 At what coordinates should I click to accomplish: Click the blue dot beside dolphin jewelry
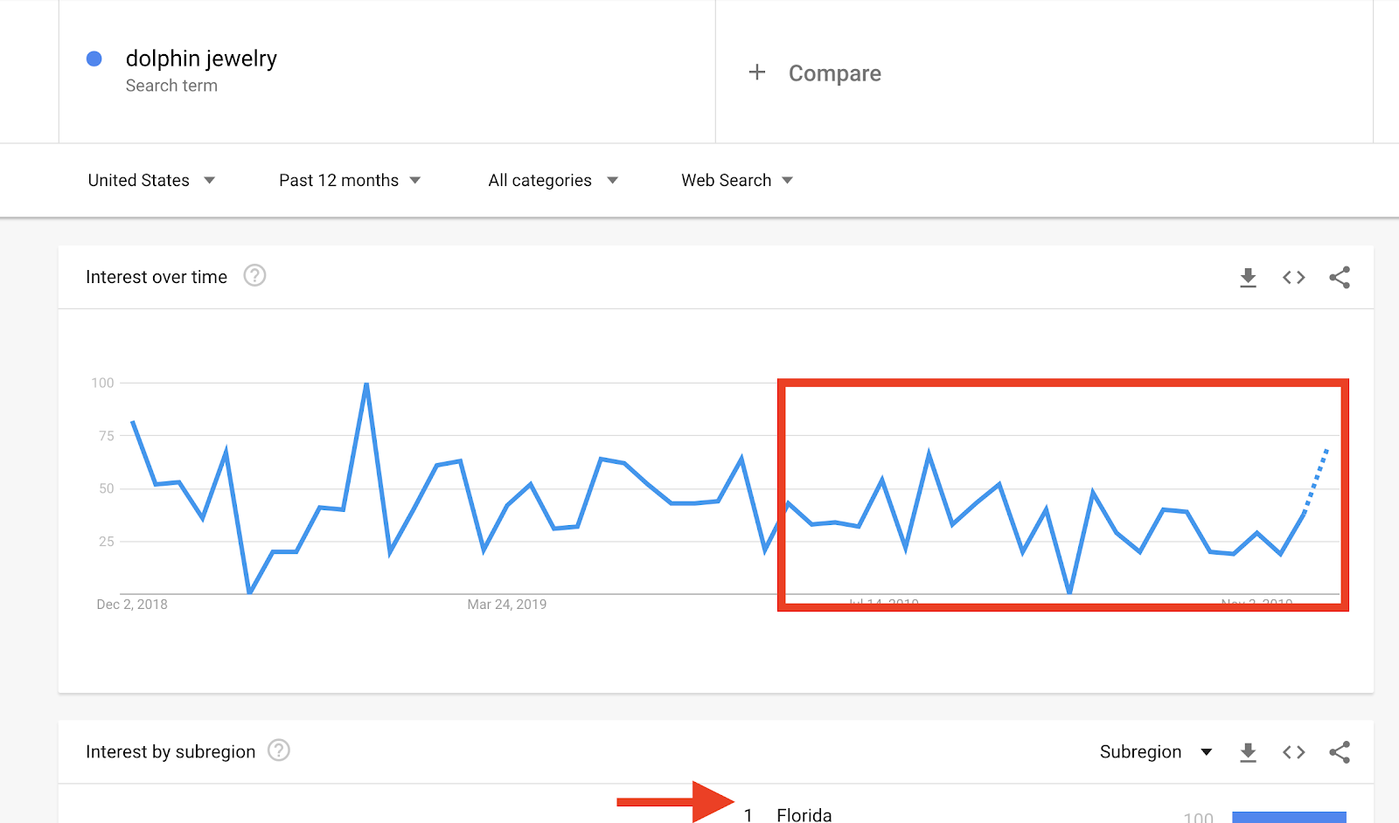click(94, 59)
